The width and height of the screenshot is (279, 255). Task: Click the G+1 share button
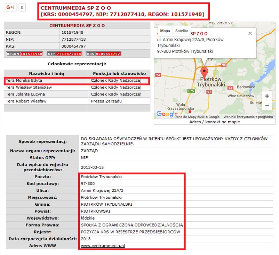pyautogui.click(x=10, y=7)
